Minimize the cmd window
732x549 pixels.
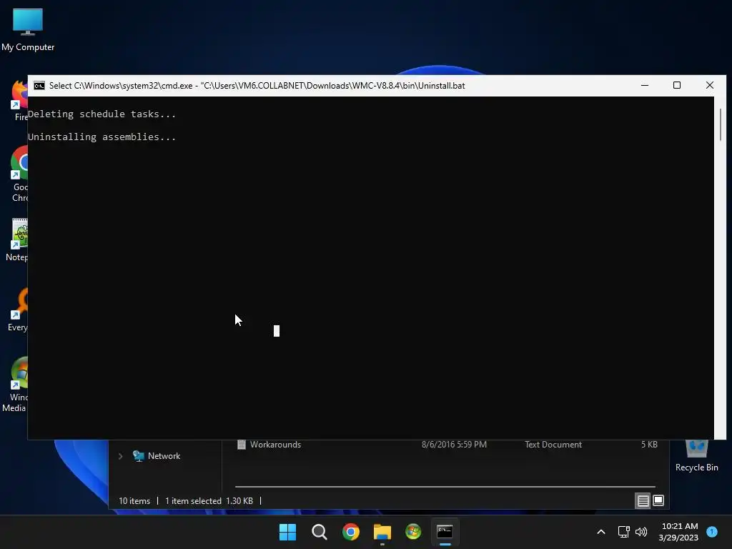(645, 86)
